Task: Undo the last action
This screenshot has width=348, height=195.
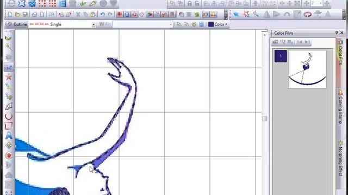Action: click(102, 15)
